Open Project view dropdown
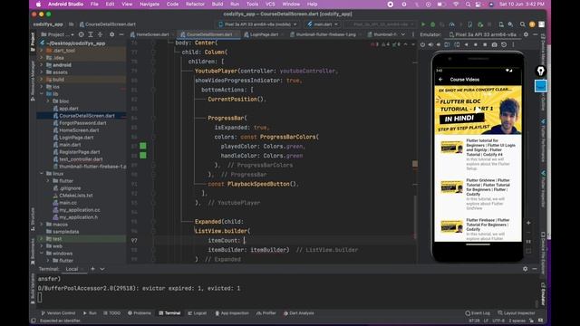The image size is (580, 326). 58,34
